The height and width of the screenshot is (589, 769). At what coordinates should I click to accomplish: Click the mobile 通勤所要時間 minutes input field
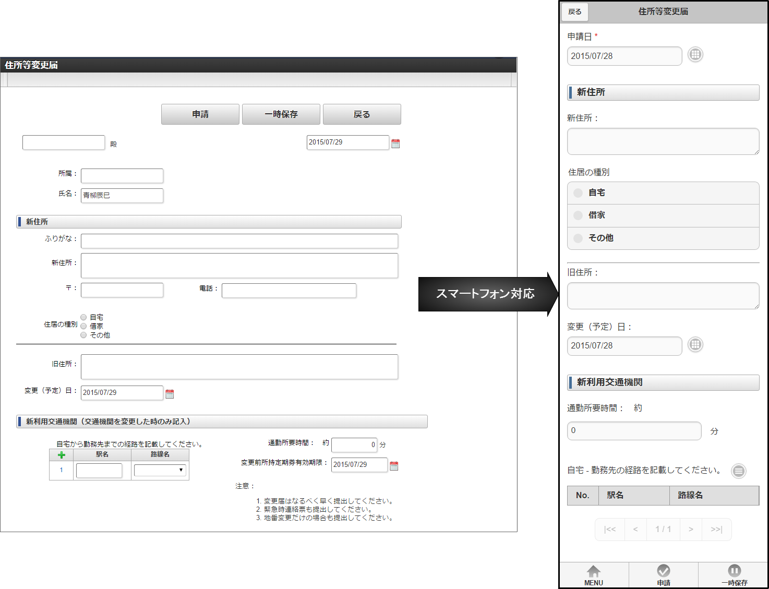634,431
